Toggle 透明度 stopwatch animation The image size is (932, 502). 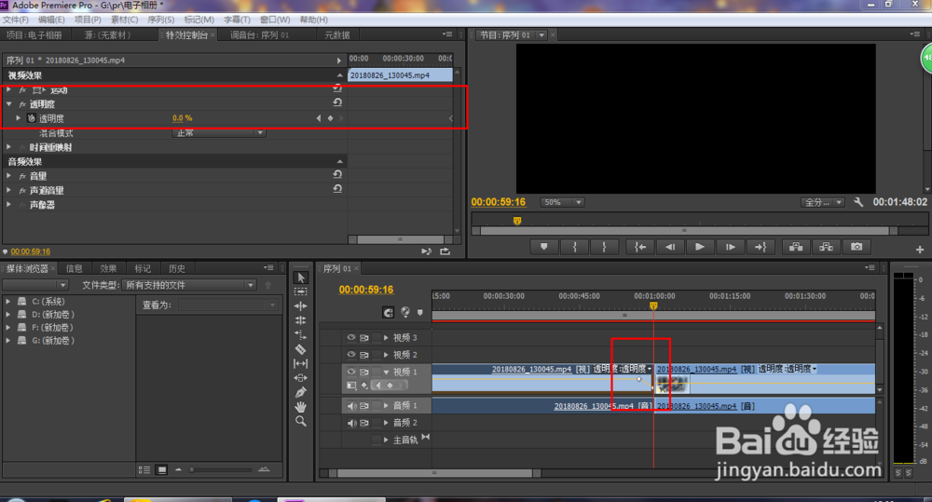click(x=32, y=118)
